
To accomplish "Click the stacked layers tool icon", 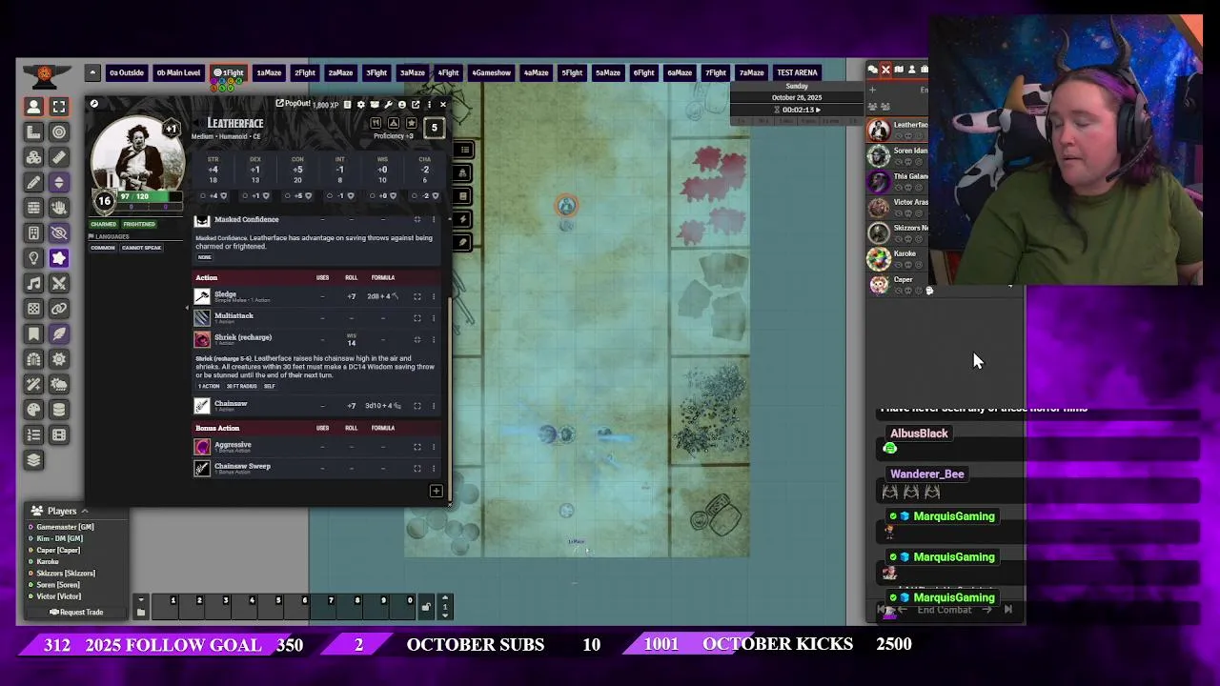I will click(x=33, y=460).
